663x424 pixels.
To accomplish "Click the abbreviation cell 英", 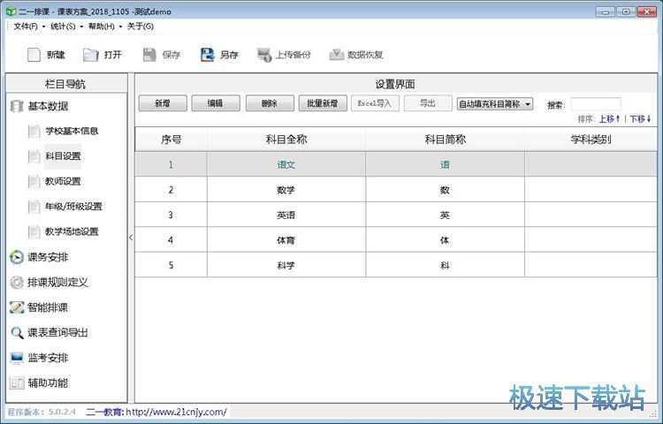I will point(446,215).
